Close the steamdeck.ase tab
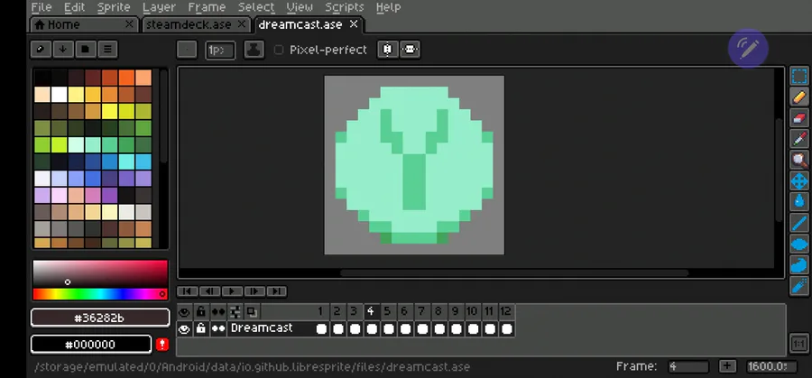The width and height of the screenshot is (812, 378). 241,23
